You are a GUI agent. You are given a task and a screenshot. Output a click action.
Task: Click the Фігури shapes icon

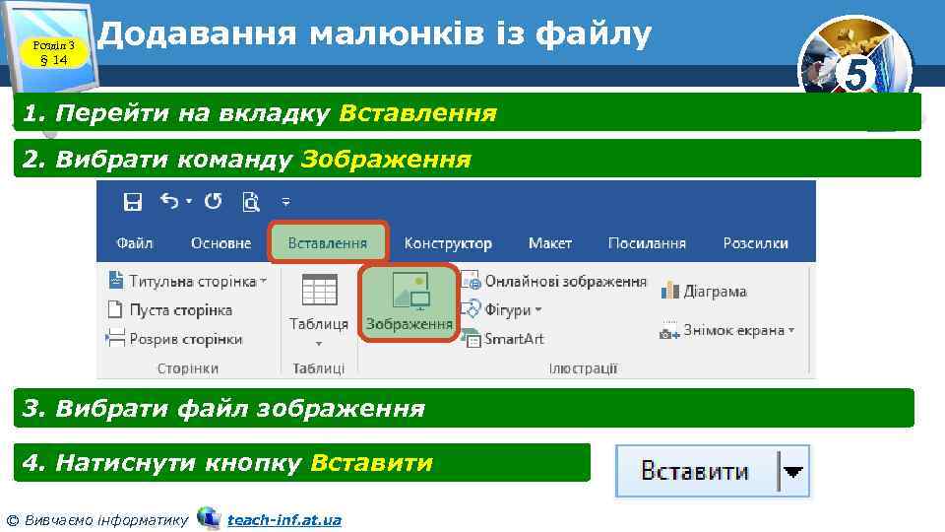(x=471, y=309)
